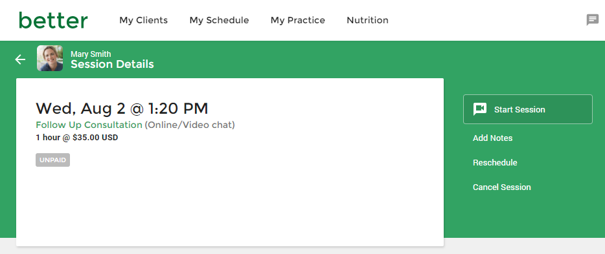Click the Follow Up Consultation link
605x254 pixels.
[89, 125]
